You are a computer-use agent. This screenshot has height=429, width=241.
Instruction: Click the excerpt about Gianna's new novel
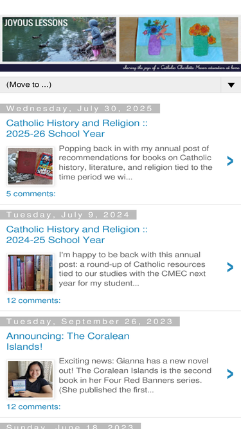135,376
